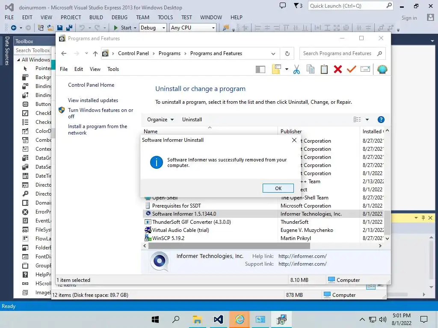Refresh the Programs and Features list

(x=287, y=53)
